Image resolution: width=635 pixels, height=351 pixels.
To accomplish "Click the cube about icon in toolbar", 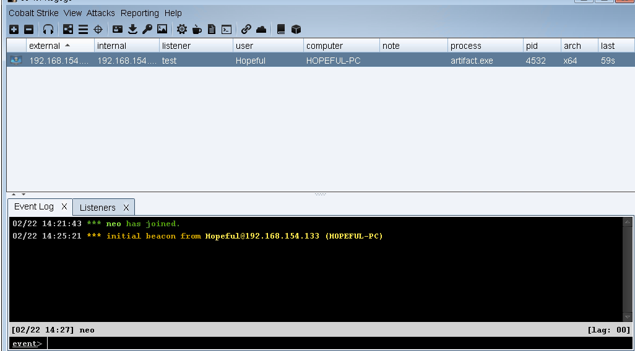I will coord(296,29).
